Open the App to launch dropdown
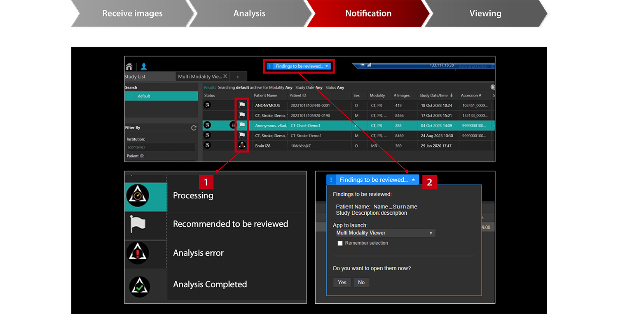Image resolution: width=618 pixels, height=314 pixels. pyautogui.click(x=385, y=233)
